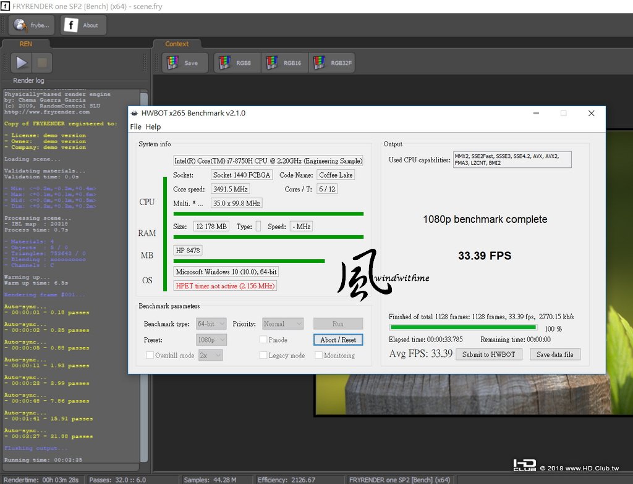Click the Remaining time: 00:00:00 text
This screenshot has height=484, width=633.
click(516, 340)
